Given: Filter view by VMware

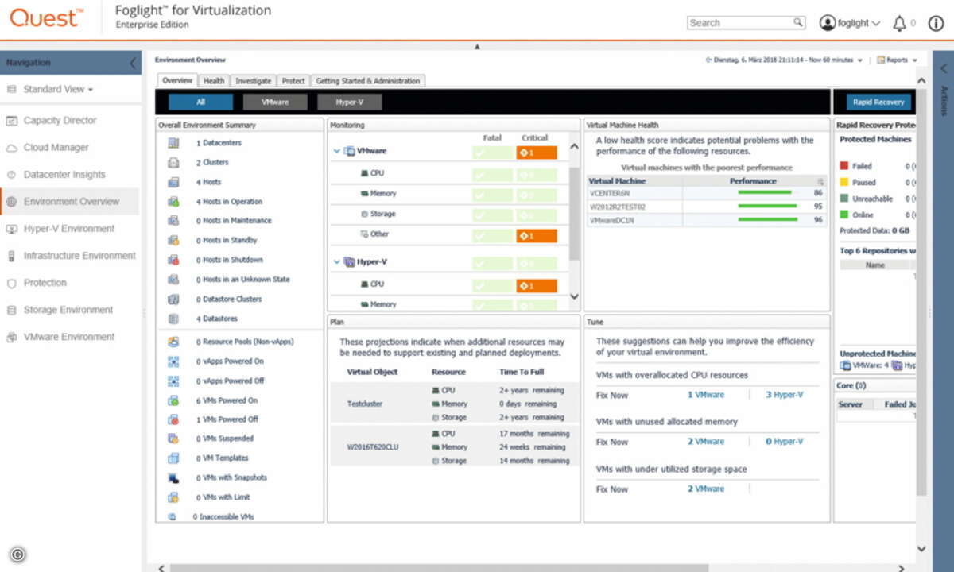Looking at the screenshot, I should tap(275, 102).
